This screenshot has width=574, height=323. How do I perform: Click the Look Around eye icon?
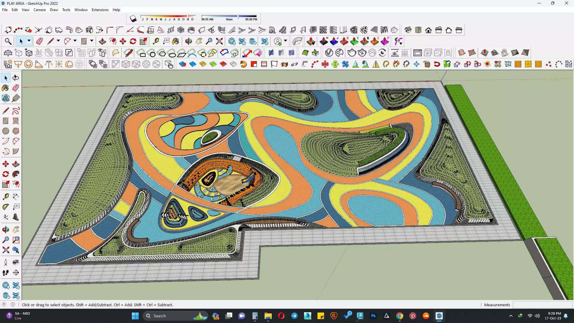(x=16, y=263)
